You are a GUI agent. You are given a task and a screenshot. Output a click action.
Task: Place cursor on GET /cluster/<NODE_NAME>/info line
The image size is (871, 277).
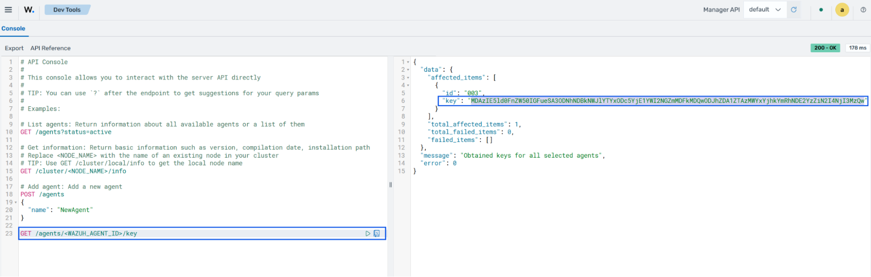[73, 171]
